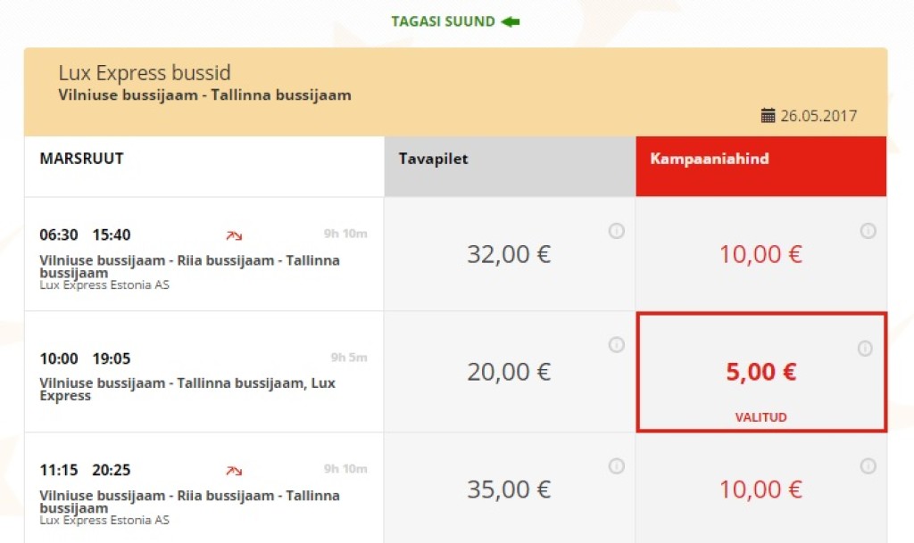Show info for the selected 5,00 € fare
Image resolution: width=914 pixels, height=543 pixels.
tap(865, 348)
